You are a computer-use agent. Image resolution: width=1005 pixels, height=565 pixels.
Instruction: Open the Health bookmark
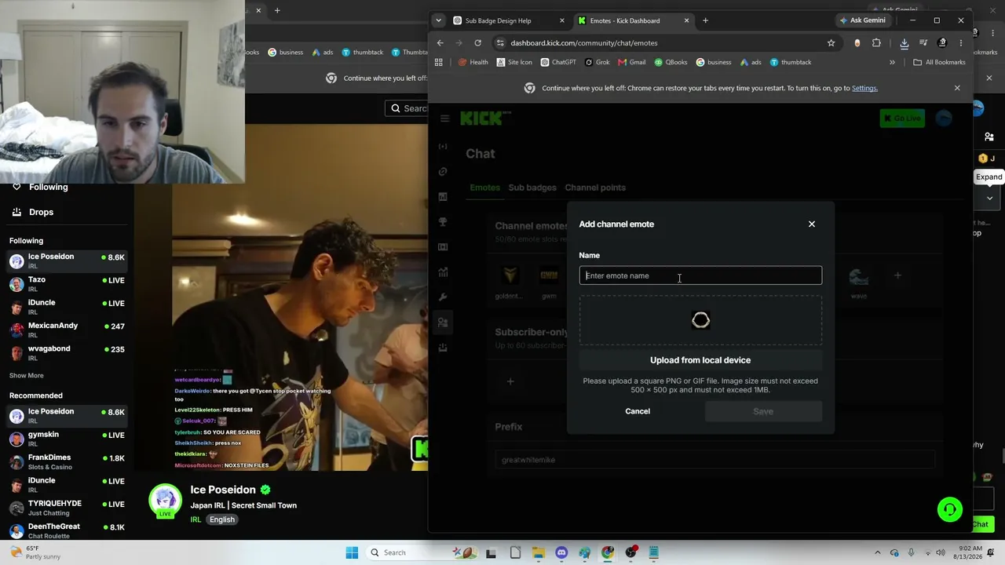pyautogui.click(x=473, y=62)
